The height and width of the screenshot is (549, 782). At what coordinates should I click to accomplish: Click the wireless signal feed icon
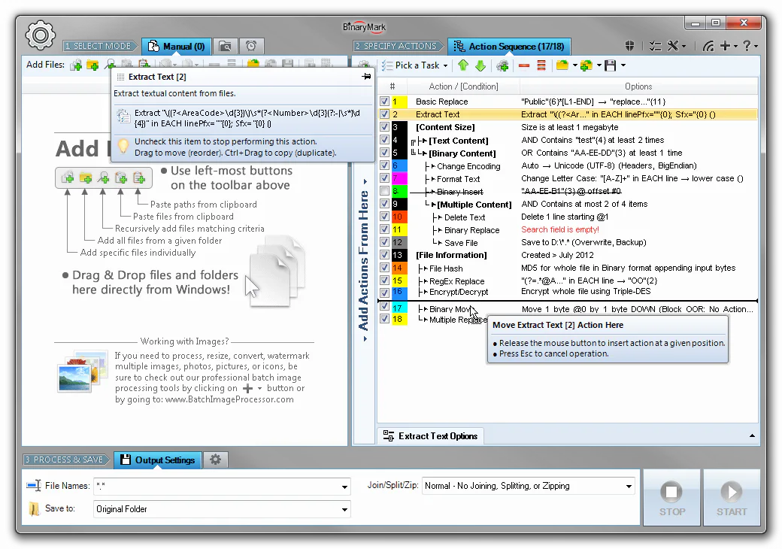(708, 46)
